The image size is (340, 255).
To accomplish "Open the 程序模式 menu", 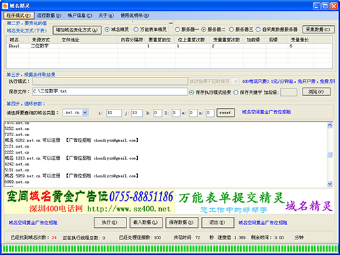I will coord(18,16).
